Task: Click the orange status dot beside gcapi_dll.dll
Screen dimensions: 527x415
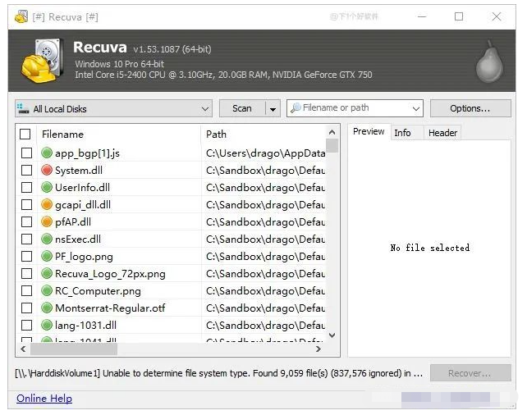Action: coord(47,205)
